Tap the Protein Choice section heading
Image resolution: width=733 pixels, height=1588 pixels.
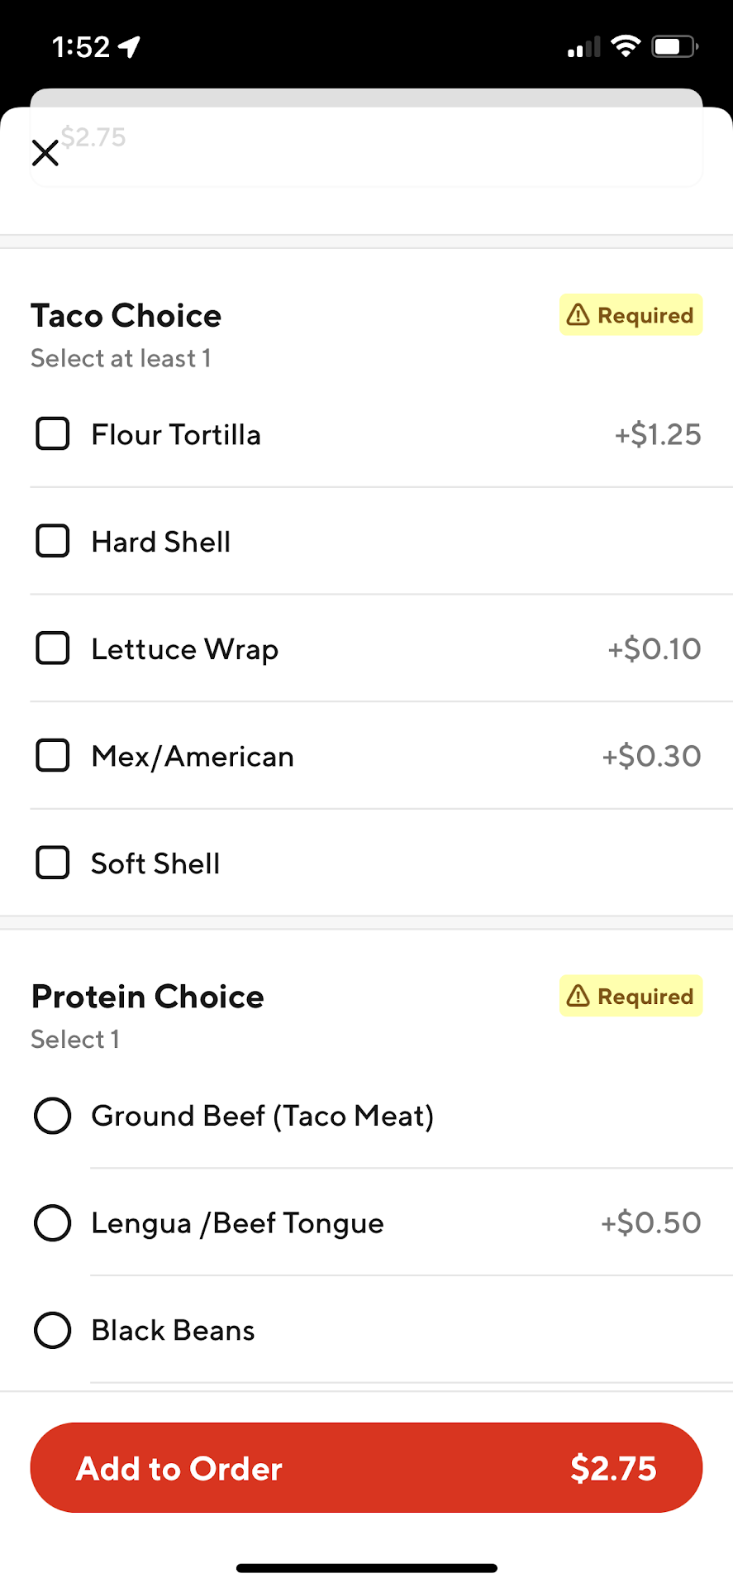pos(148,997)
